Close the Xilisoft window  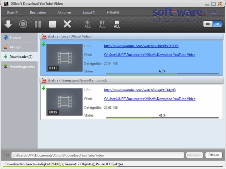(220, 4)
